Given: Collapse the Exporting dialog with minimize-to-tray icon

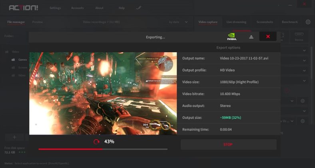Looking at the screenshot, I should pyautogui.click(x=251, y=36).
